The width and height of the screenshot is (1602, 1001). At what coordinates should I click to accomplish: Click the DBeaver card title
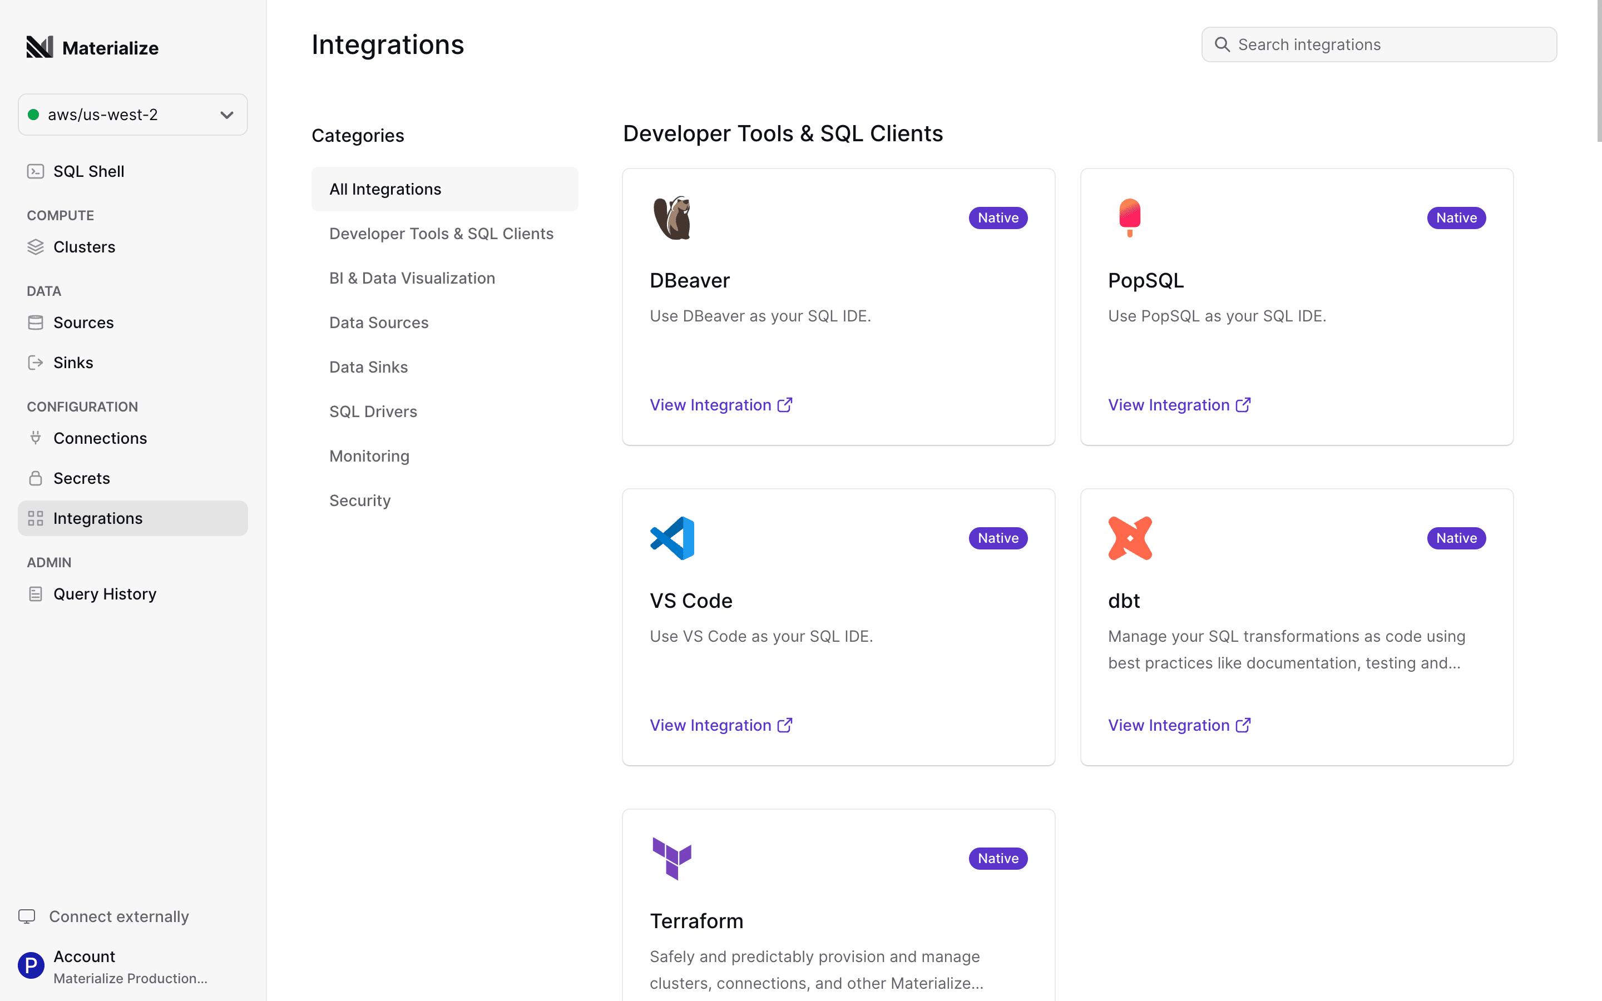click(x=690, y=281)
